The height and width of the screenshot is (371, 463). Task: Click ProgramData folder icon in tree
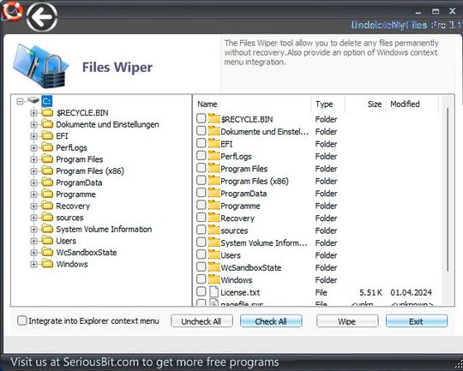pyautogui.click(x=47, y=183)
